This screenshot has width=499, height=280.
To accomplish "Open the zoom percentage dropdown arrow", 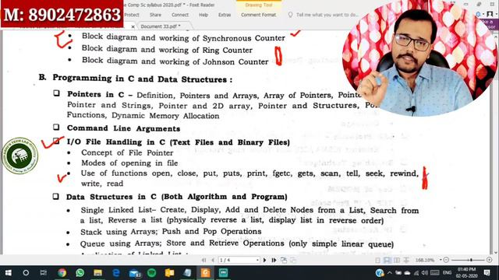I will click(x=441, y=260).
